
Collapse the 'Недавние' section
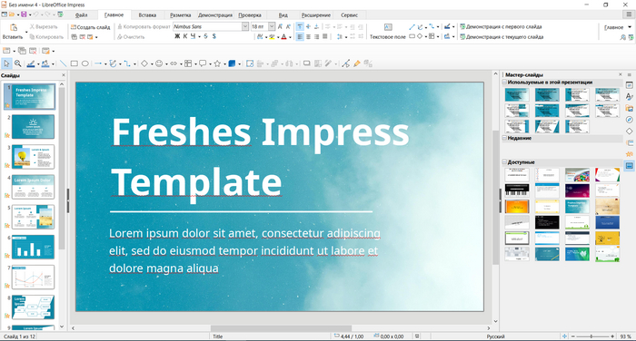click(x=504, y=138)
